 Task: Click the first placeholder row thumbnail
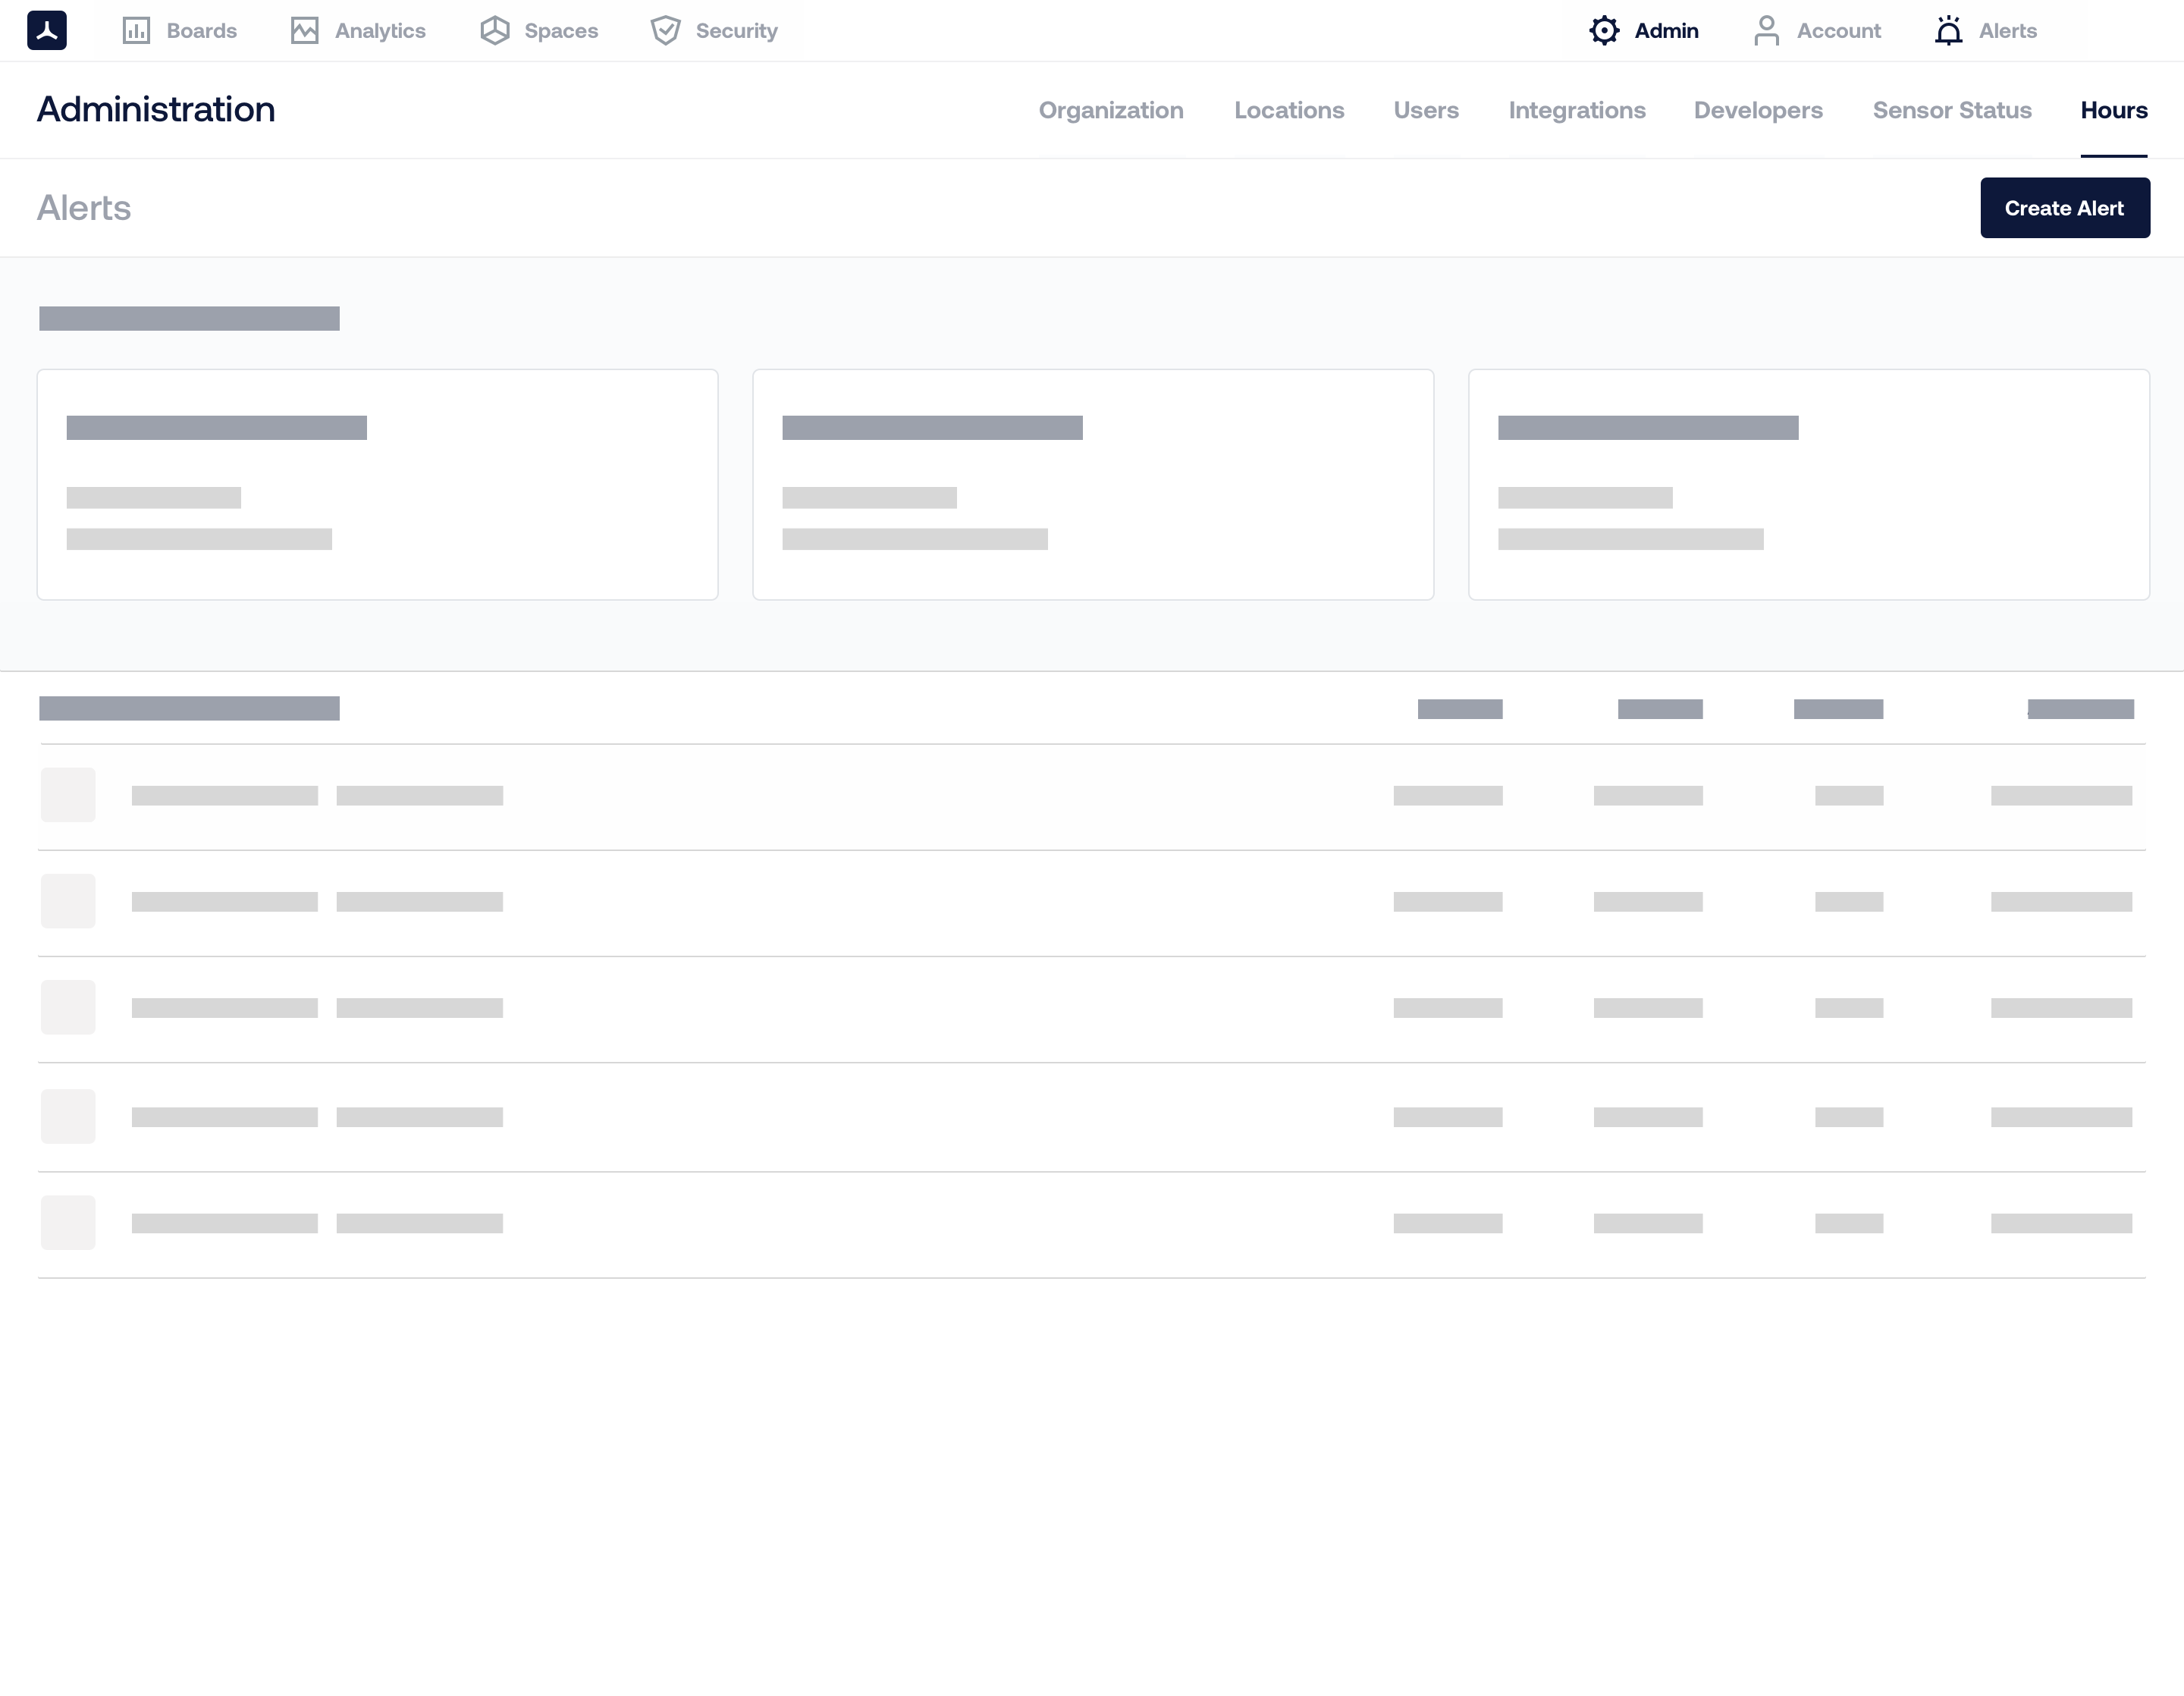click(x=68, y=795)
